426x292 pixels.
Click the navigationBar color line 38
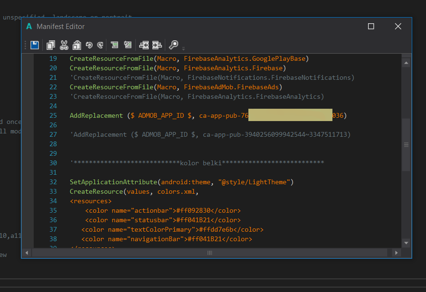click(x=167, y=239)
